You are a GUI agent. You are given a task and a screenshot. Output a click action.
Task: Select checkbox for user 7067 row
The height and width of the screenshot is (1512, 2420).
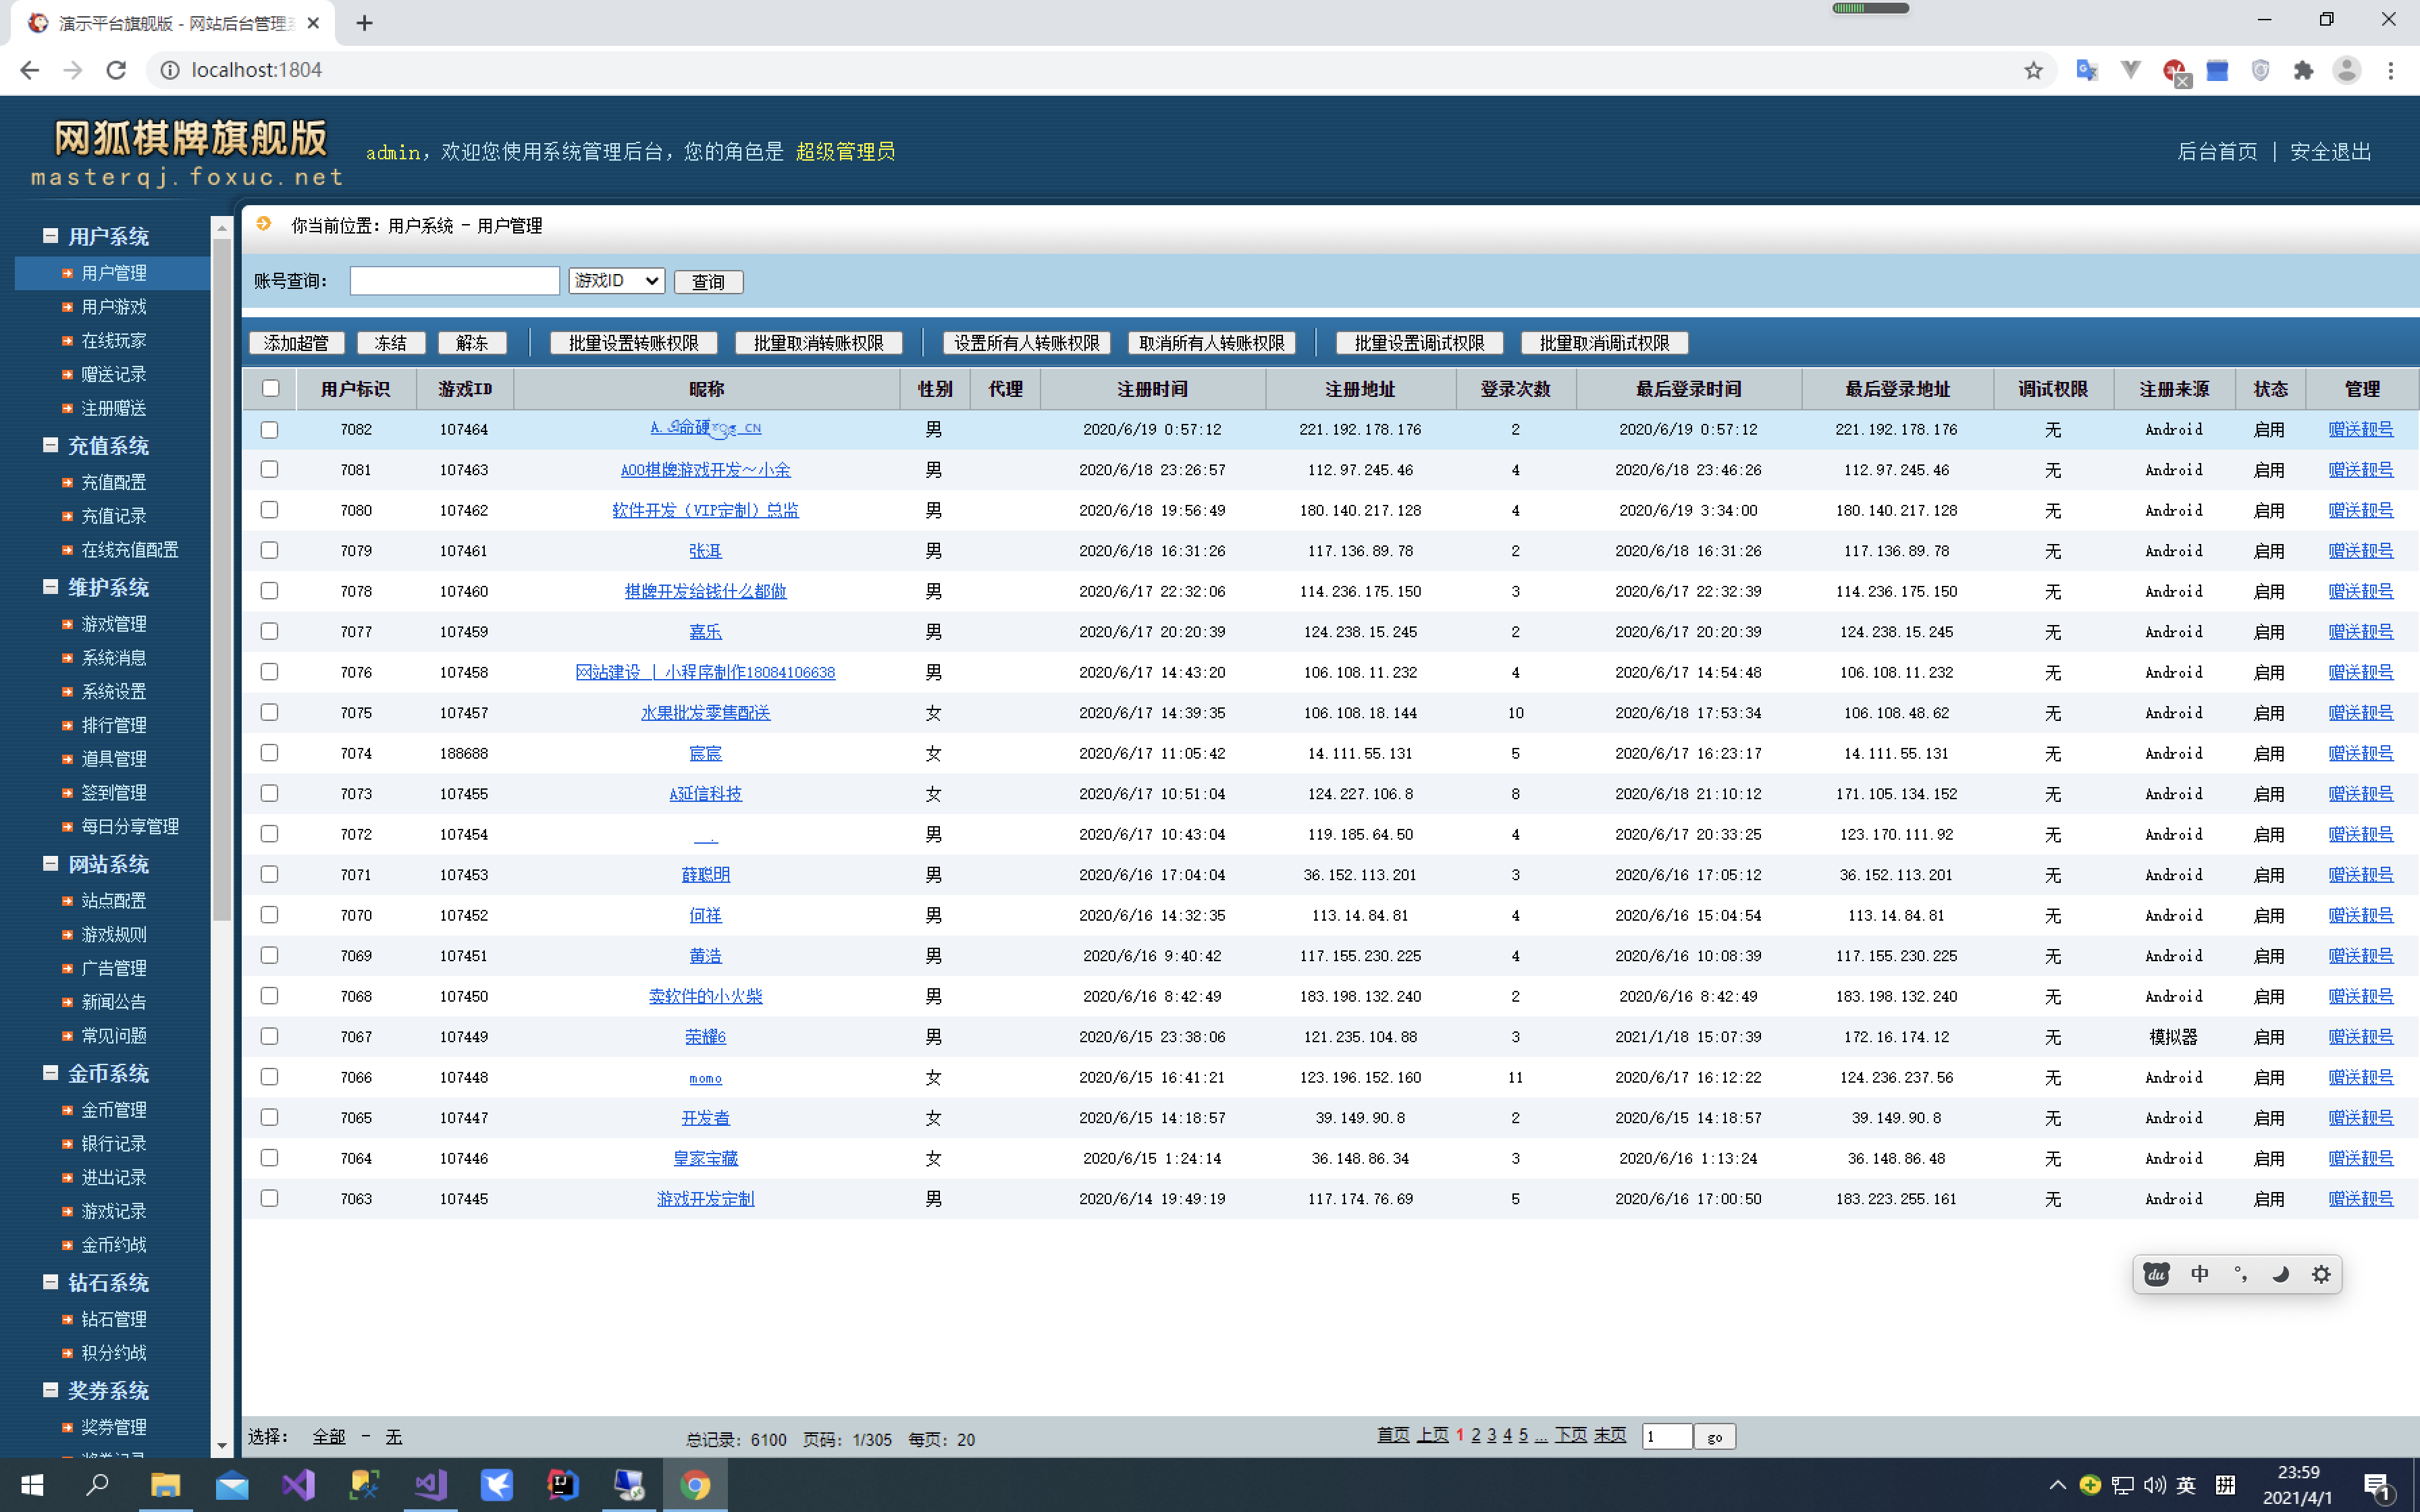coord(269,1036)
